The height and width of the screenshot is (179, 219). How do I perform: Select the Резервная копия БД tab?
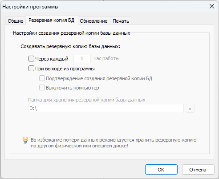coord(52,20)
